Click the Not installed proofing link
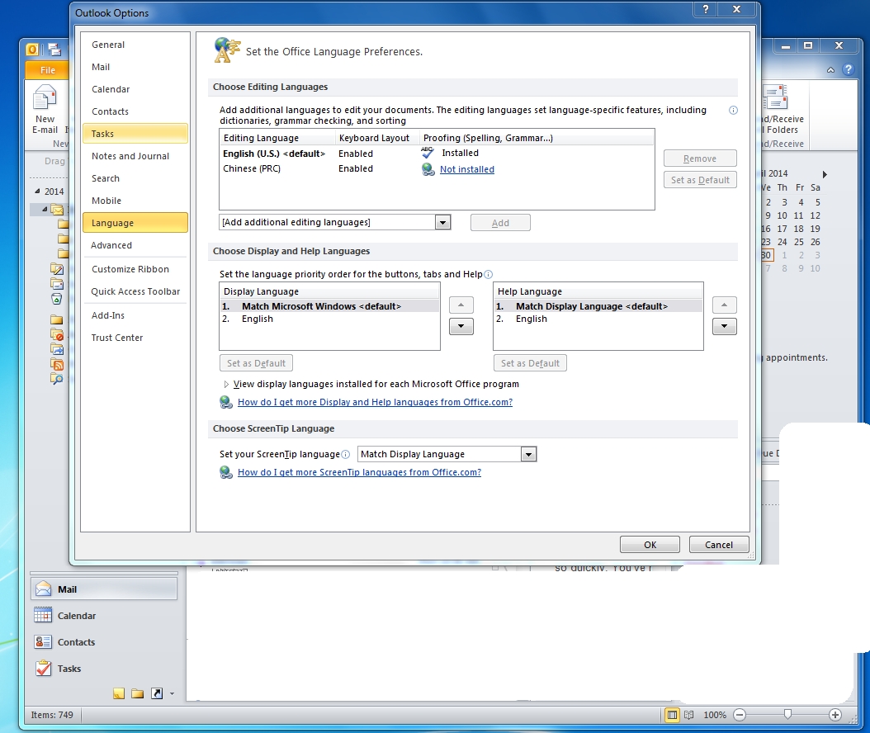 click(466, 169)
